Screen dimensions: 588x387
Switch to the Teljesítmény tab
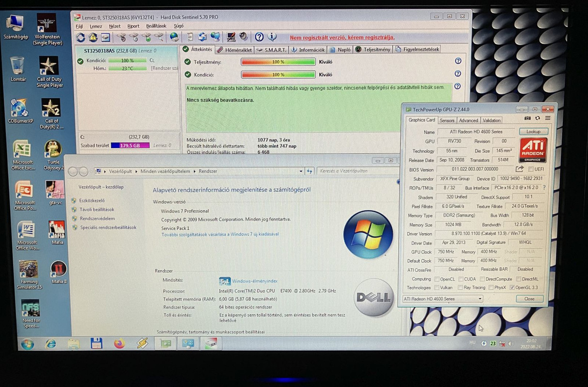tap(373, 49)
